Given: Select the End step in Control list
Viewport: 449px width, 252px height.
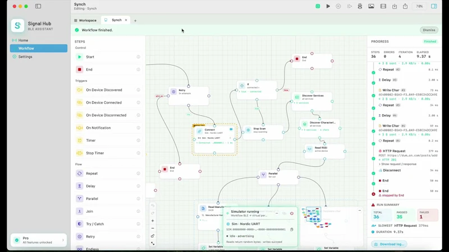Looking at the screenshot, I should point(108,69).
